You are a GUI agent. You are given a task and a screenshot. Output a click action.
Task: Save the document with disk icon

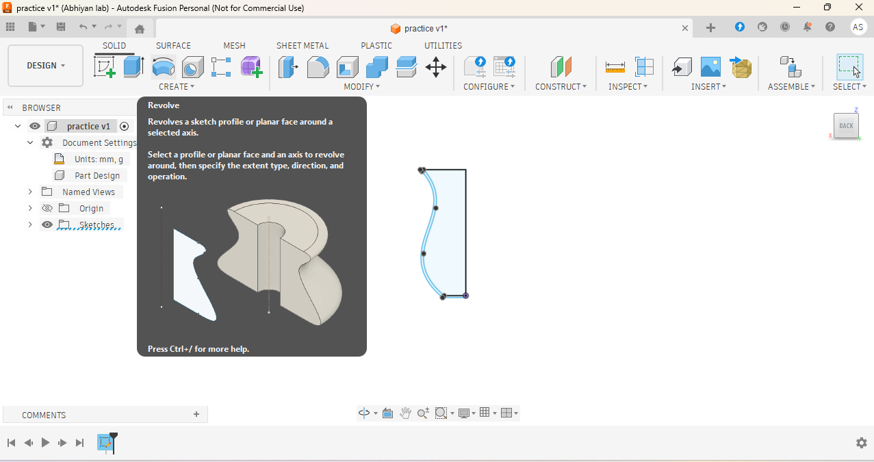pyautogui.click(x=61, y=27)
